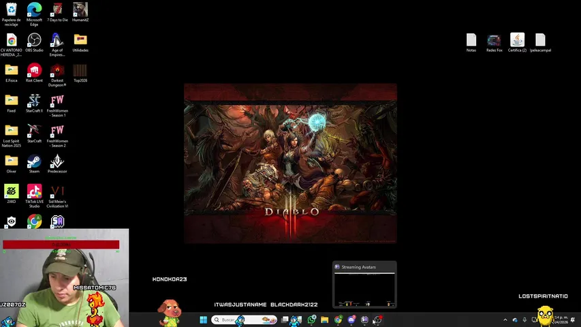
Task: Select the StarCraft shortcut
Action: point(34,134)
